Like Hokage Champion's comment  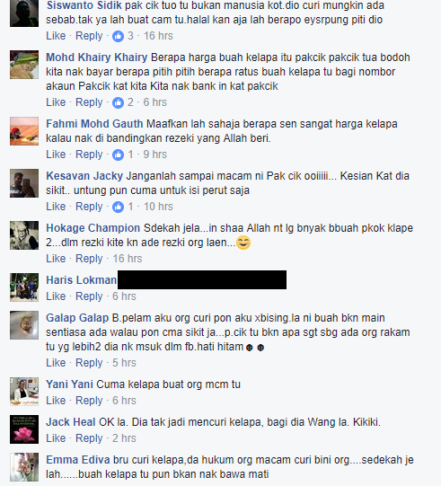(x=56, y=259)
